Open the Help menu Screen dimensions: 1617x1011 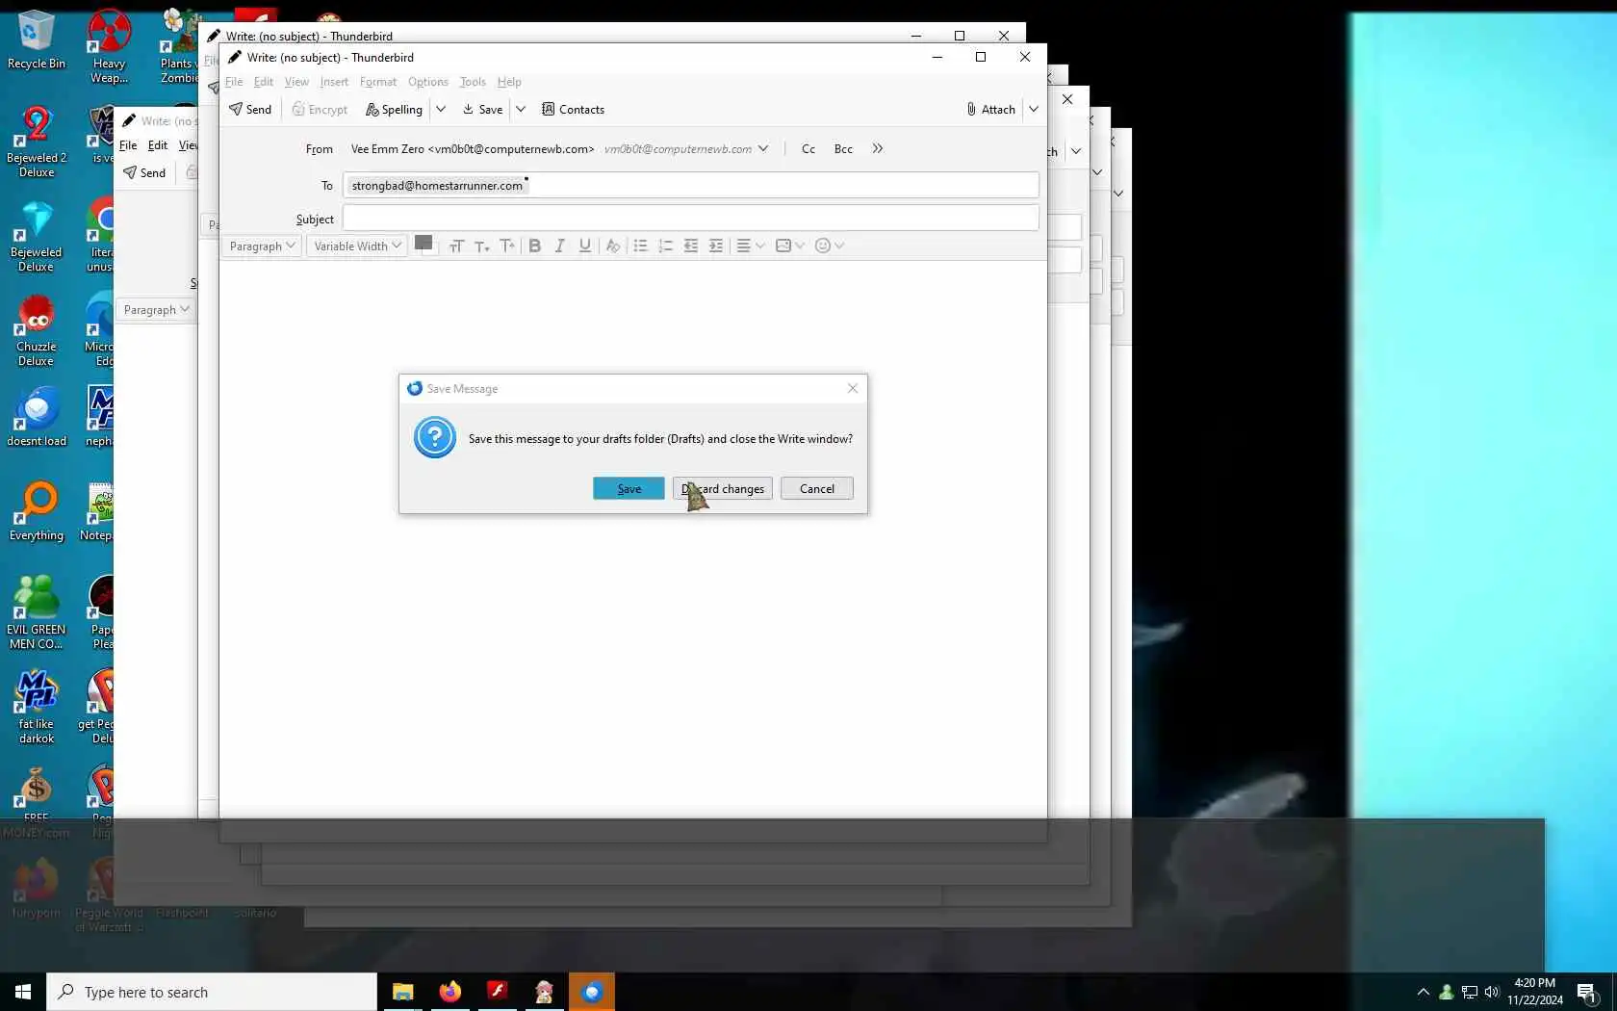(x=509, y=82)
